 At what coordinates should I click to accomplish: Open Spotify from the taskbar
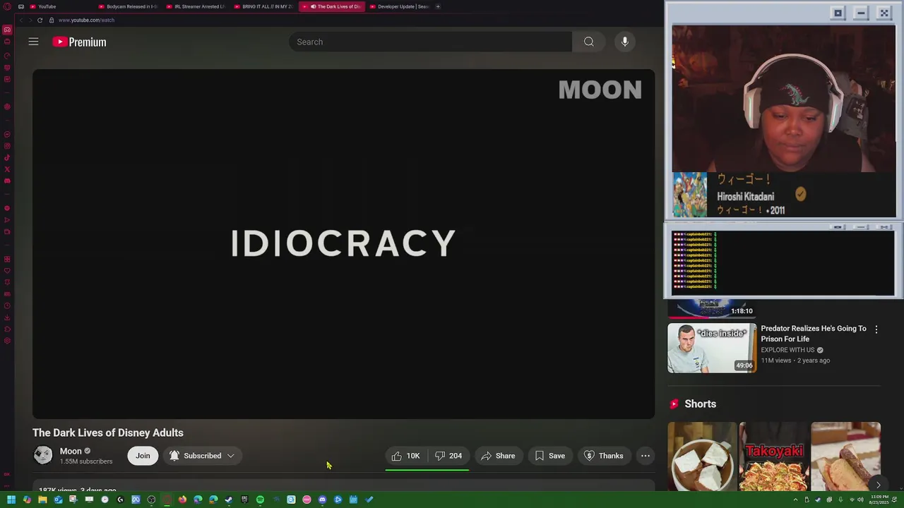(260, 500)
